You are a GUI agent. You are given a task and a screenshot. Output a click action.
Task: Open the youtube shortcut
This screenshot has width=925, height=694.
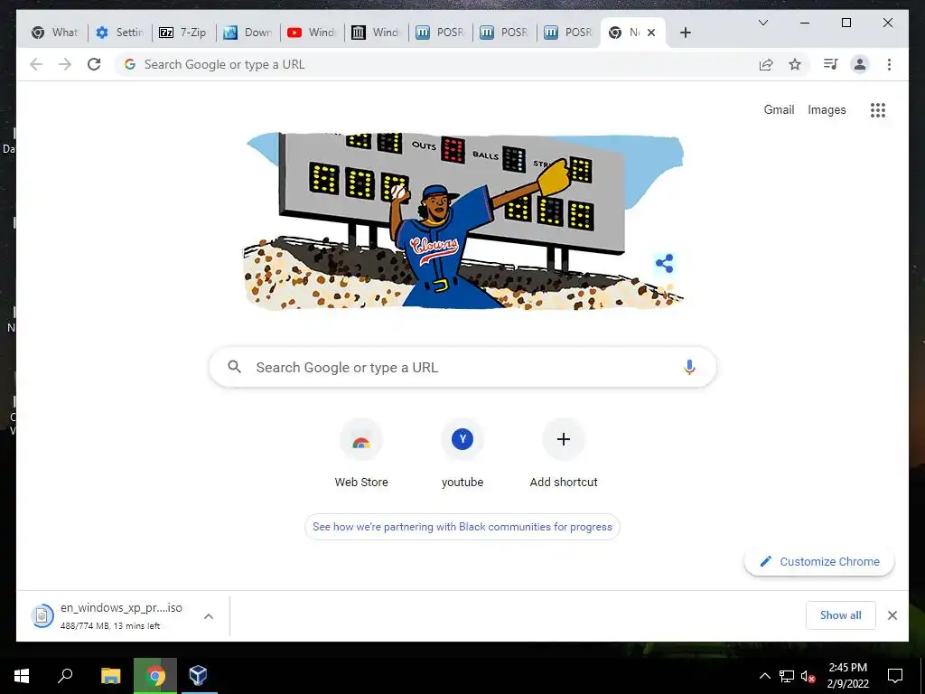pyautogui.click(x=462, y=454)
